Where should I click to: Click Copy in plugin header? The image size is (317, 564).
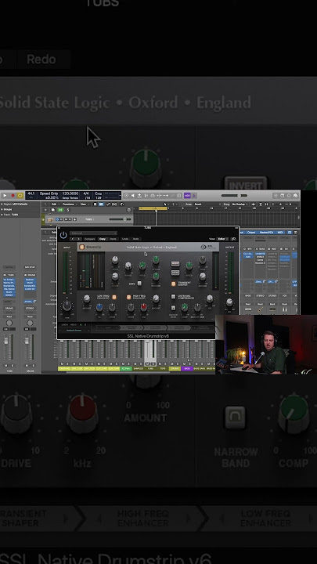[103, 239]
